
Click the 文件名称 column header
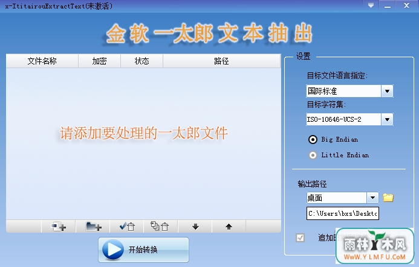pyautogui.click(x=42, y=61)
